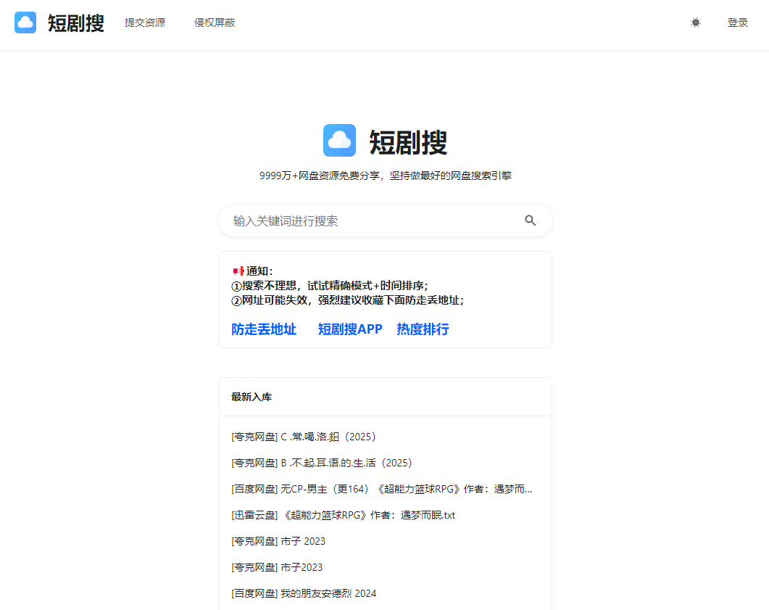This screenshot has height=610, width=769.
Task: Click the 短剧搜 header title text
Action: coord(76,23)
